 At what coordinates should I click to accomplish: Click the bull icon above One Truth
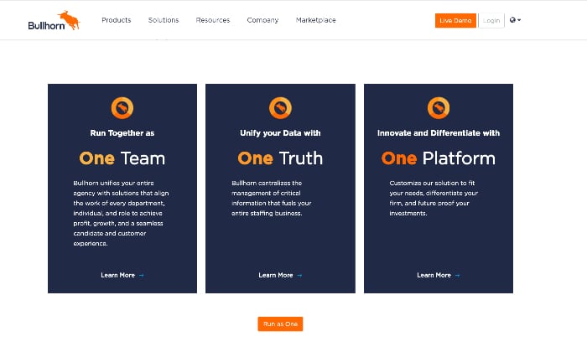[x=280, y=108]
